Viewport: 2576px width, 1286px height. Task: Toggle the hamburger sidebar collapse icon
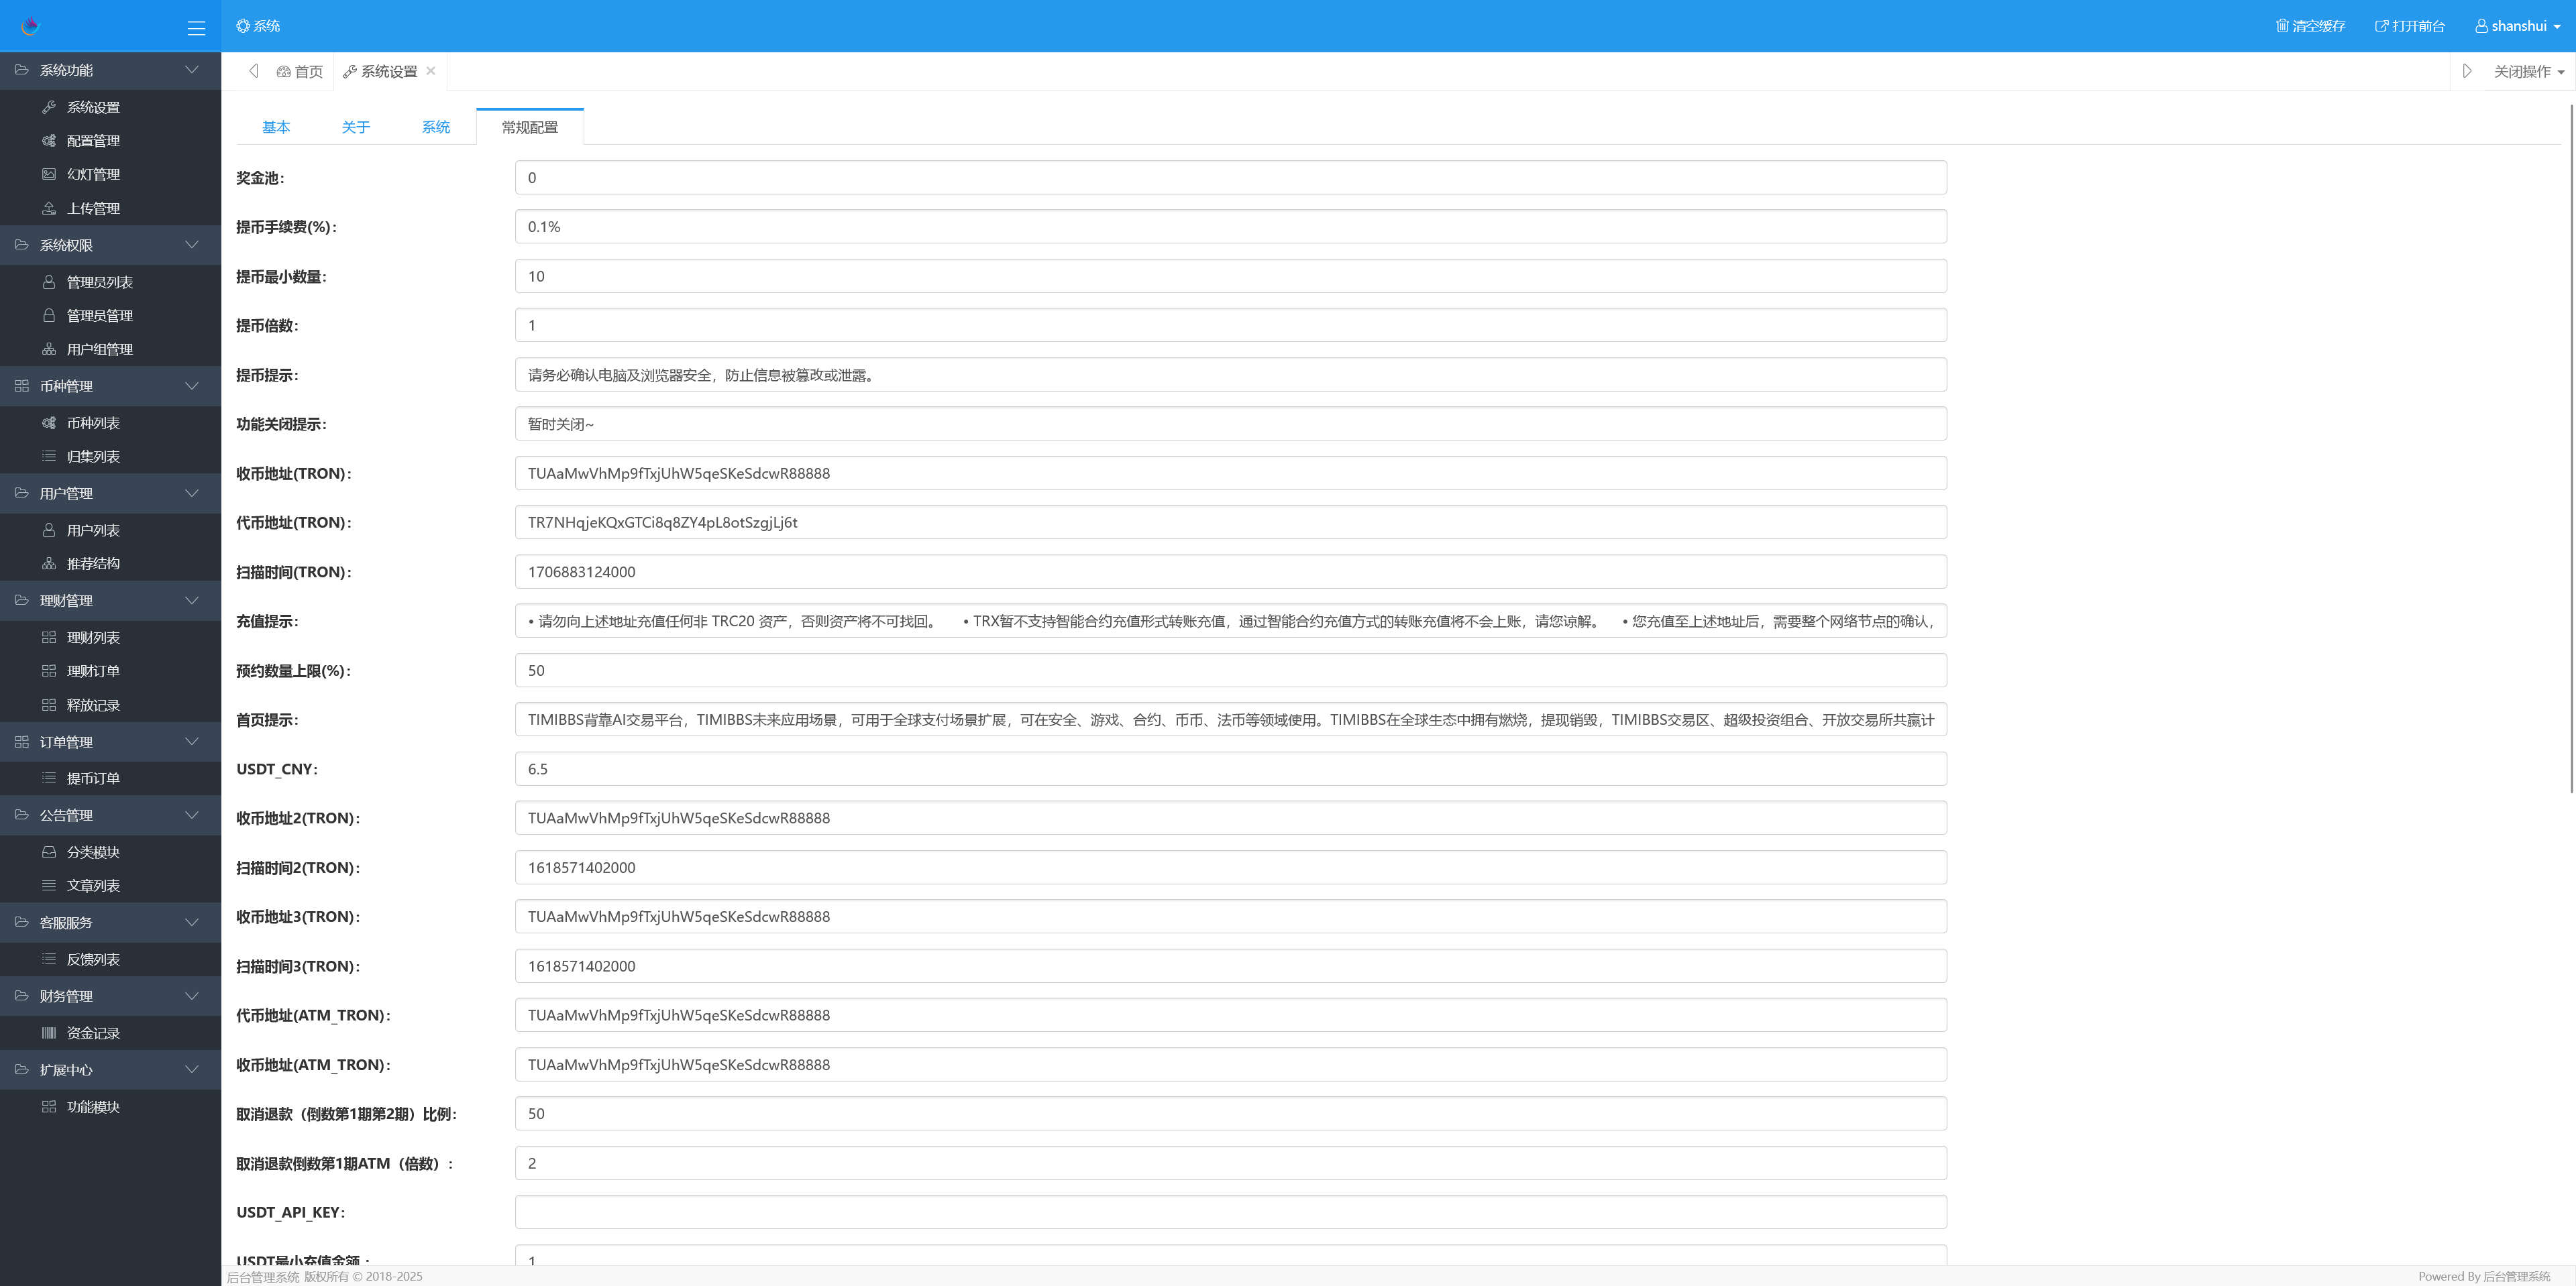tap(196, 28)
